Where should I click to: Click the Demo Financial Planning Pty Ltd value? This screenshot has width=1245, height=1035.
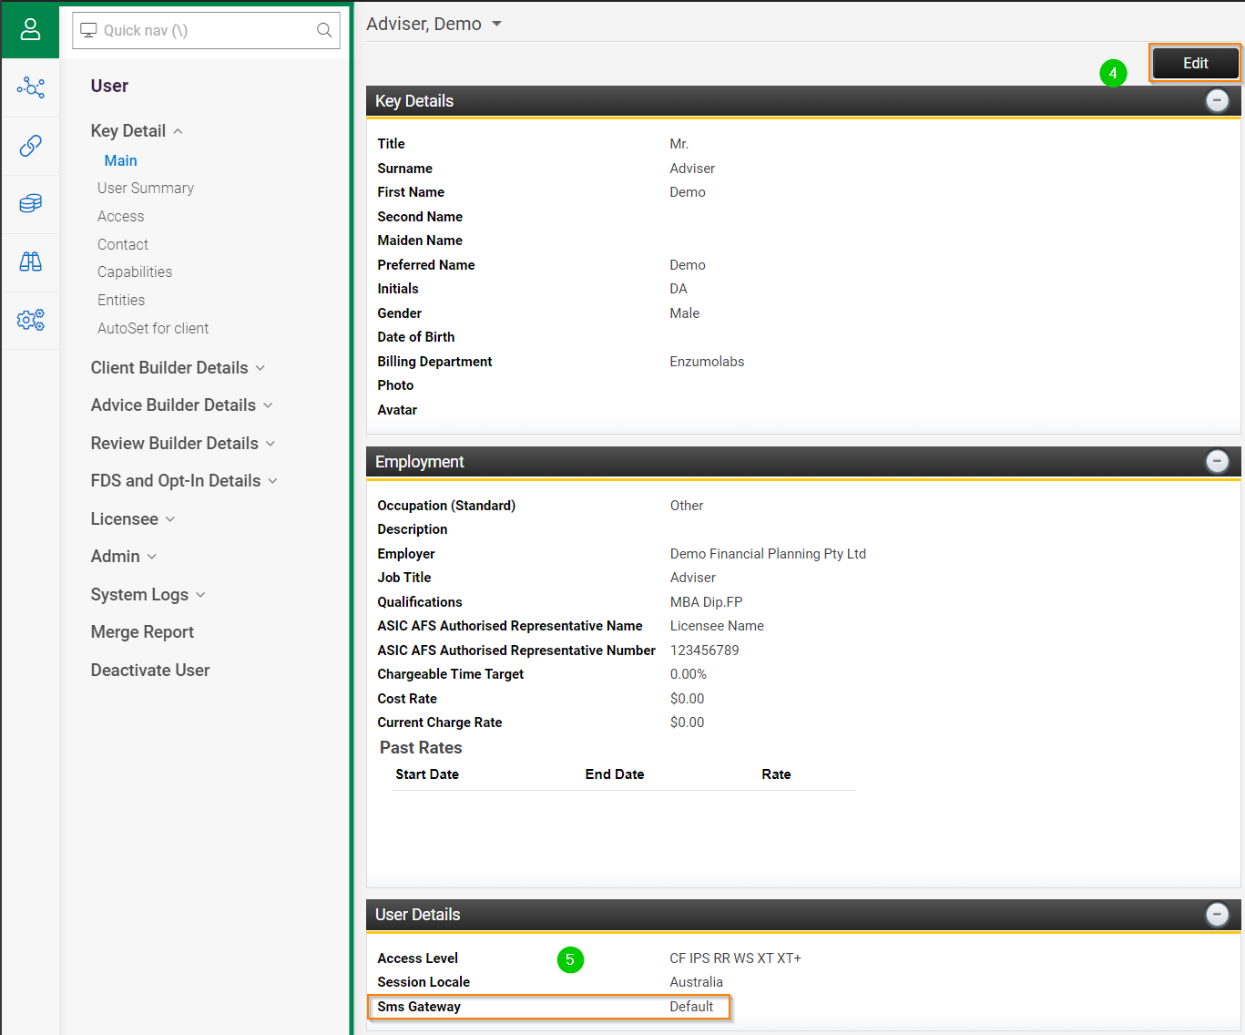click(x=768, y=554)
